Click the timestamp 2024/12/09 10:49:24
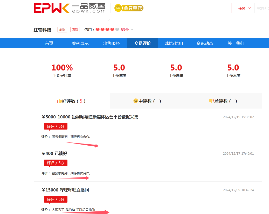Viewport: 269px width, 214px height. 238,190
